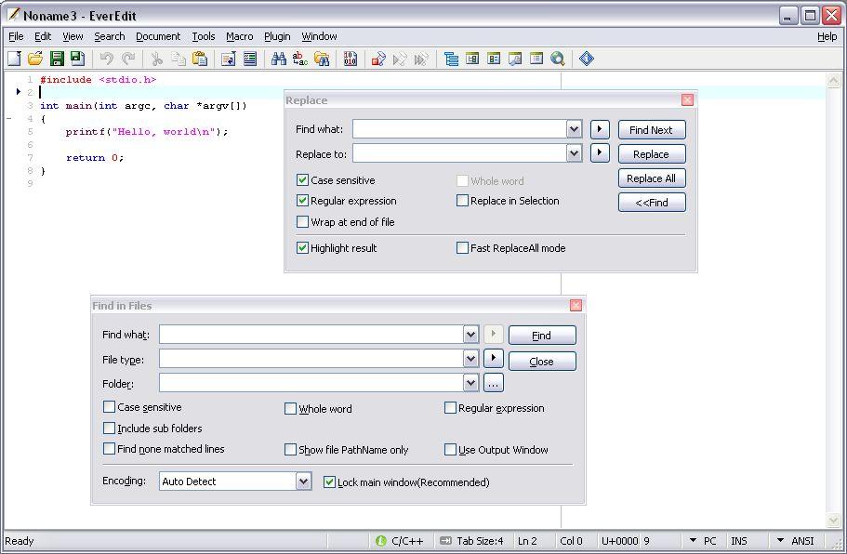
Task: Click Close button in Find in Files
Action: pos(542,362)
